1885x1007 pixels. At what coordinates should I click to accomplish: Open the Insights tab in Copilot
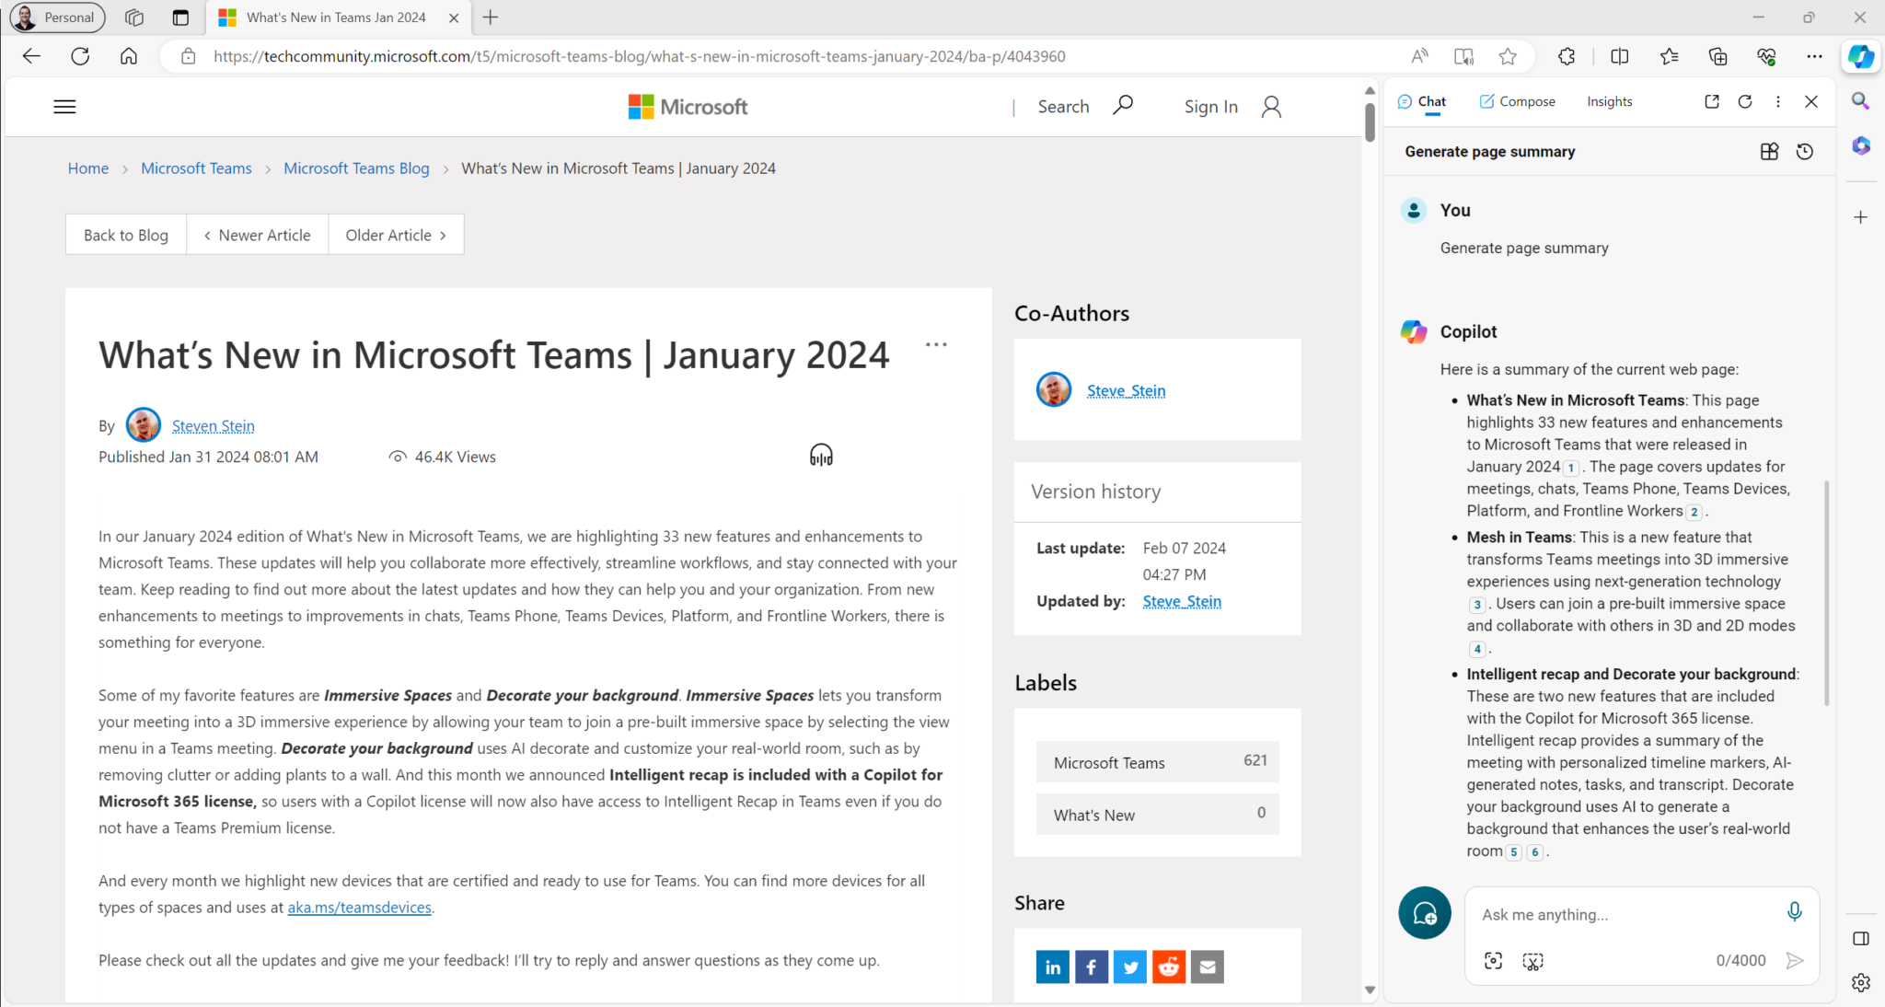pos(1609,101)
